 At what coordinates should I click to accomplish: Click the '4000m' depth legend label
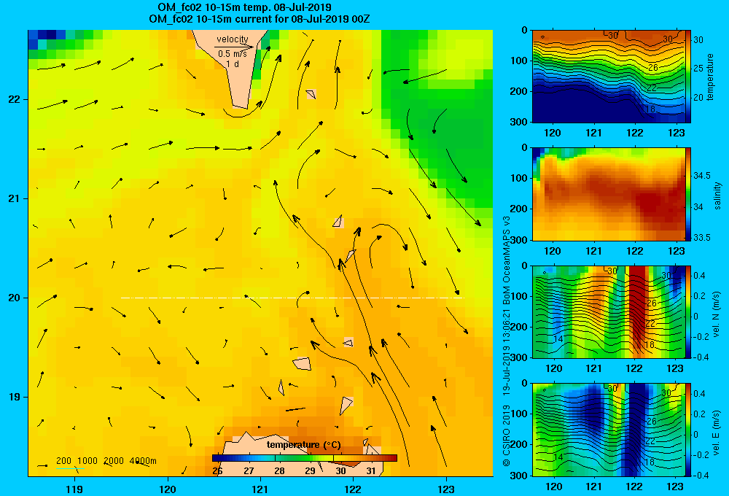coord(143,461)
